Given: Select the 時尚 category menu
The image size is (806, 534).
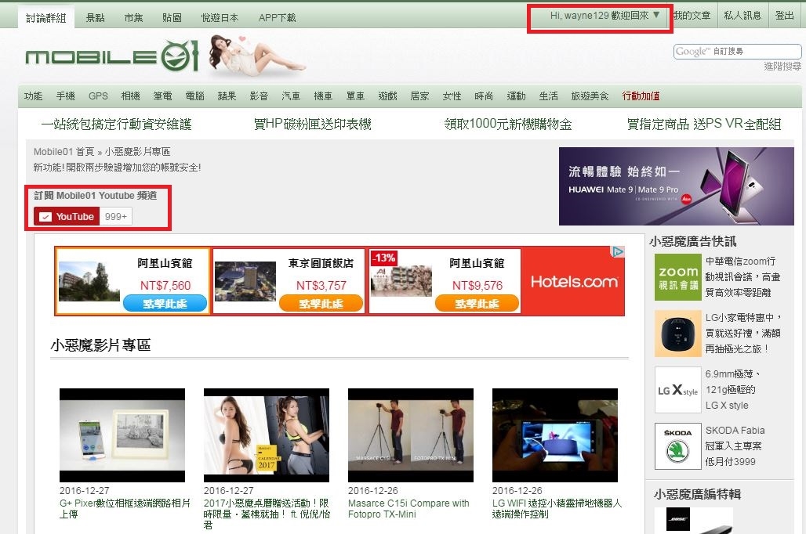Looking at the screenshot, I should tap(484, 96).
